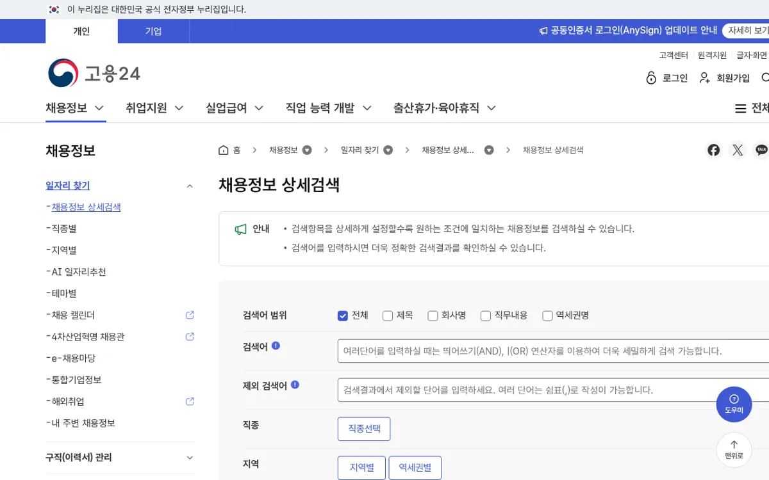Share page via Facebook icon
Image resolution: width=769 pixels, height=480 pixels.
coord(713,150)
